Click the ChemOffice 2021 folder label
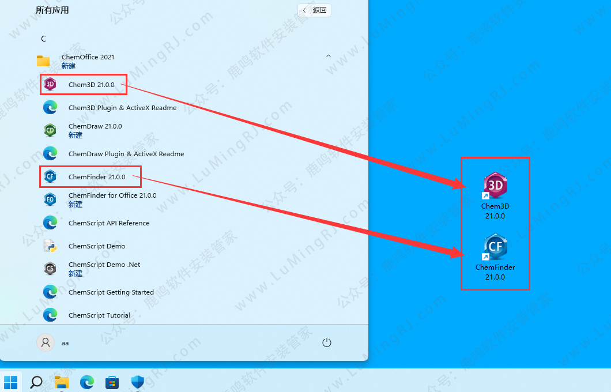The height and width of the screenshot is (392, 611). coord(88,57)
